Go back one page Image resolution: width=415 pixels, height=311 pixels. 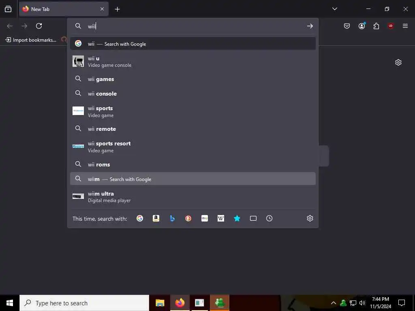pos(10,26)
